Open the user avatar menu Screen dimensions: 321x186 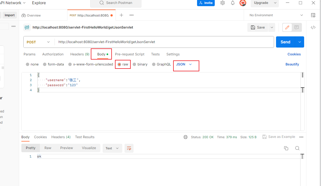tap(243, 3)
